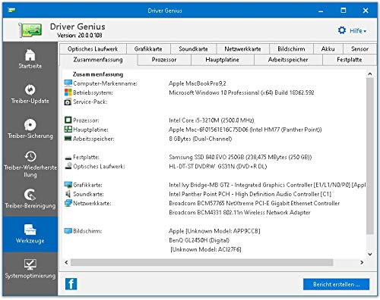Open the Hilfe dropdown menu
The image size is (380, 300).
(358, 31)
